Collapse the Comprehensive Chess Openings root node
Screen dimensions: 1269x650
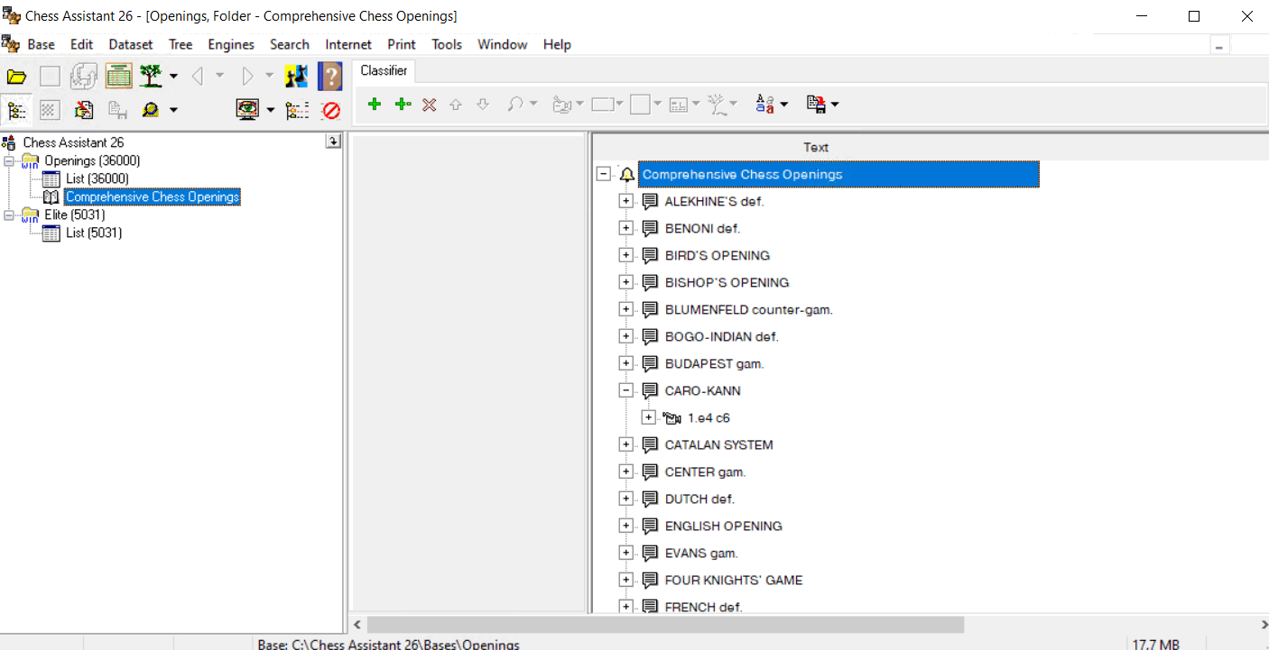coord(603,174)
